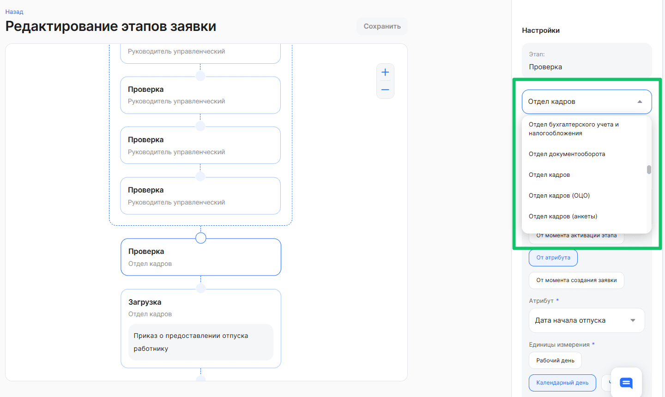
Task: Select От момента создания заявки option
Action: [x=576, y=280]
